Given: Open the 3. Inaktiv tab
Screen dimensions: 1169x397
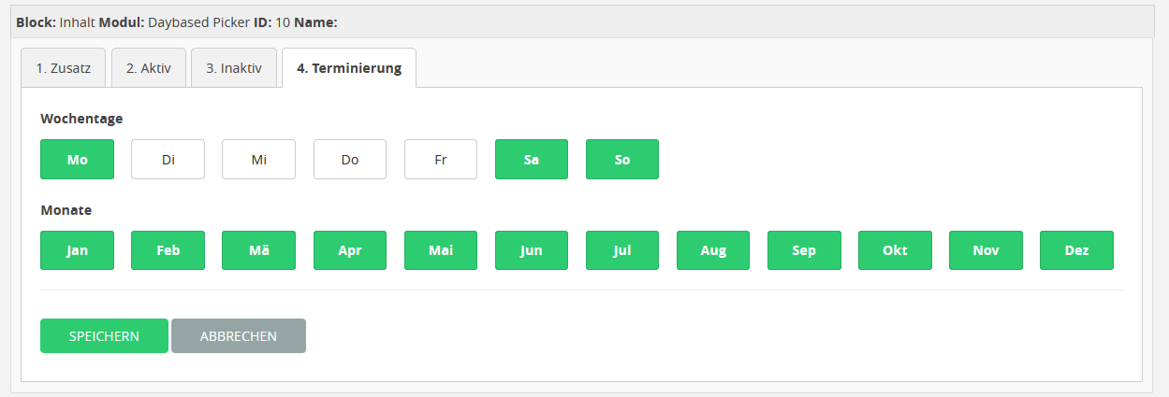Looking at the screenshot, I should (x=234, y=68).
